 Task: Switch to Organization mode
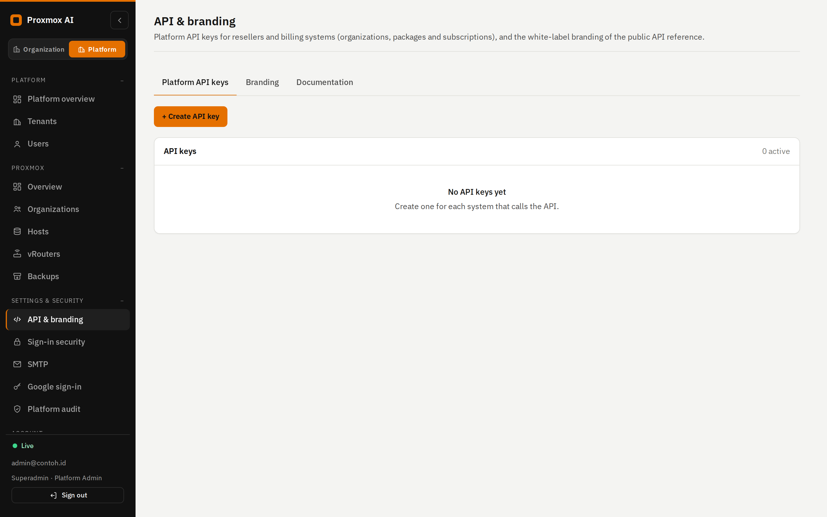(x=39, y=49)
